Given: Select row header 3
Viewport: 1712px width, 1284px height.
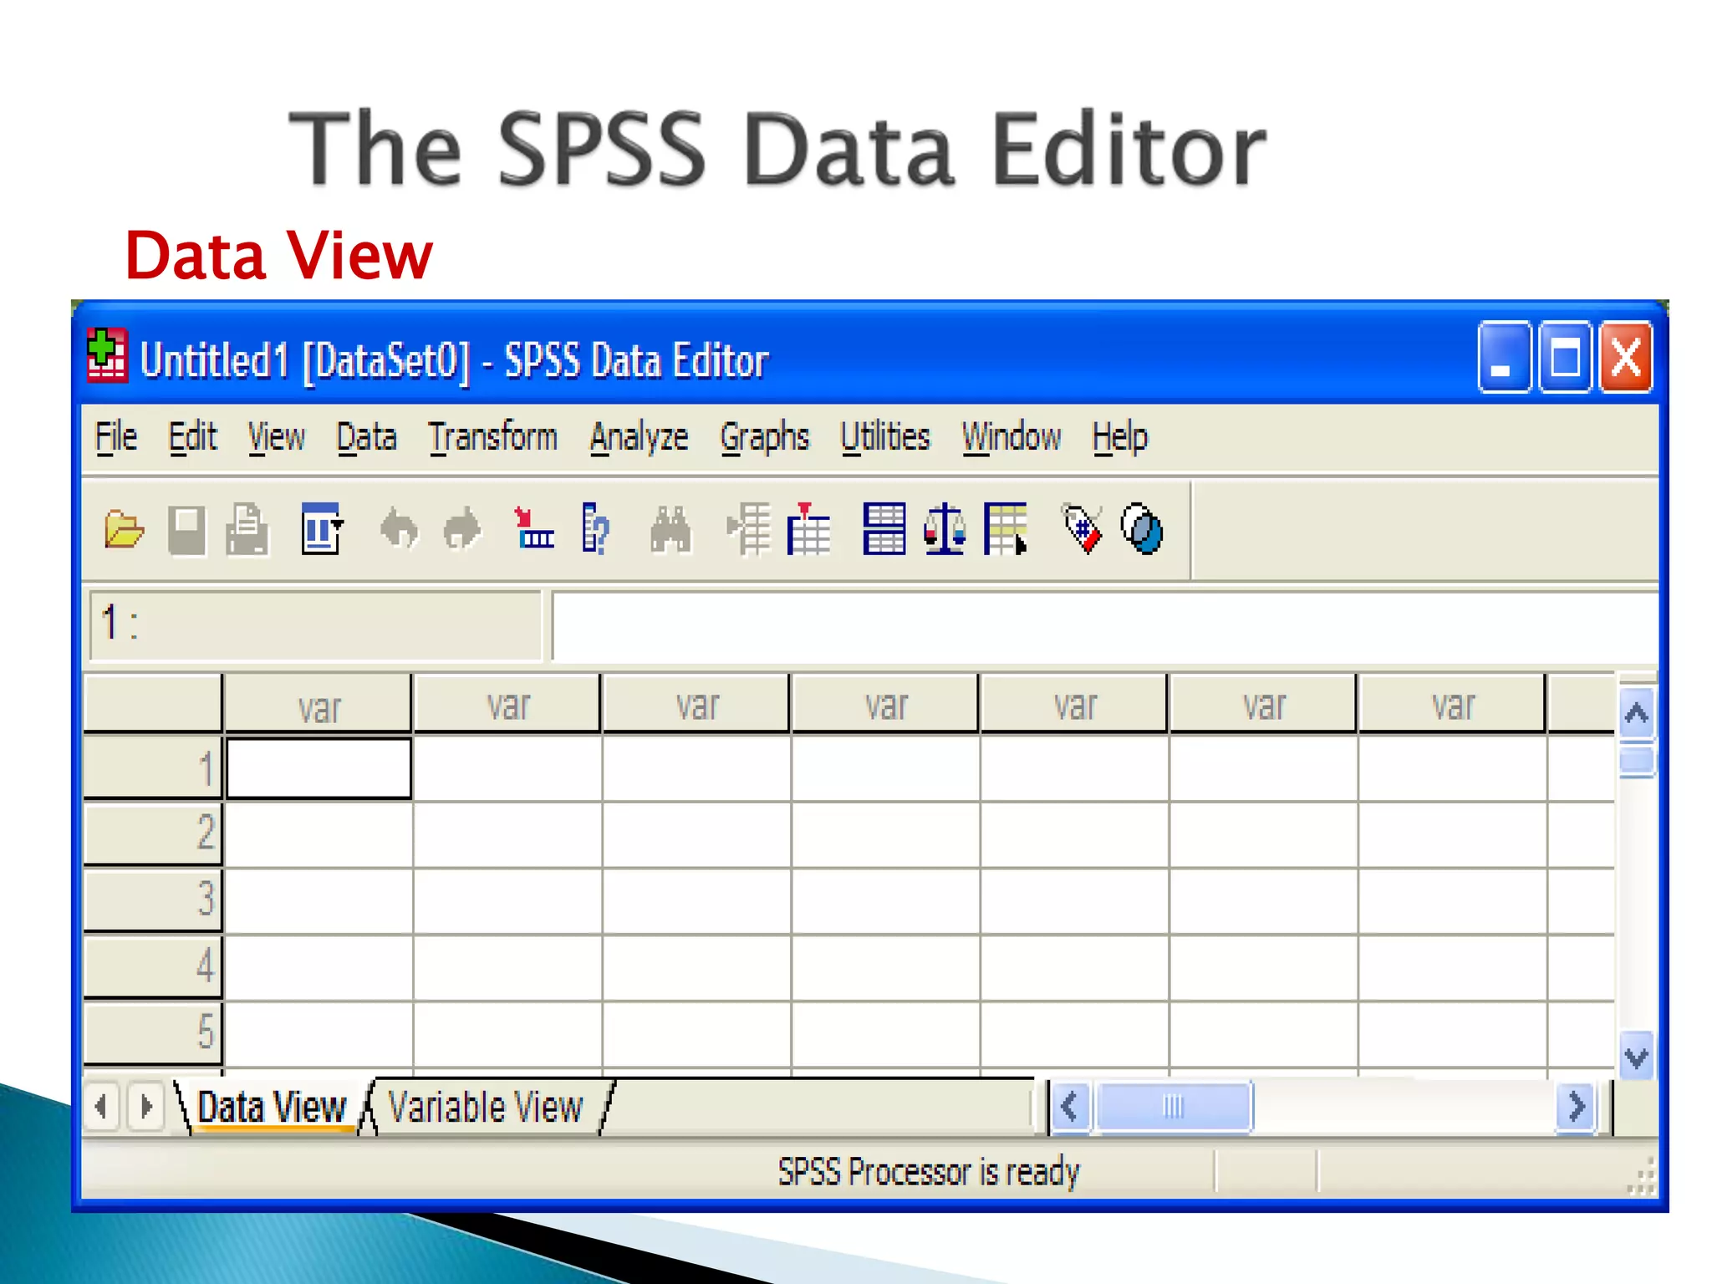Looking at the screenshot, I should [x=153, y=899].
